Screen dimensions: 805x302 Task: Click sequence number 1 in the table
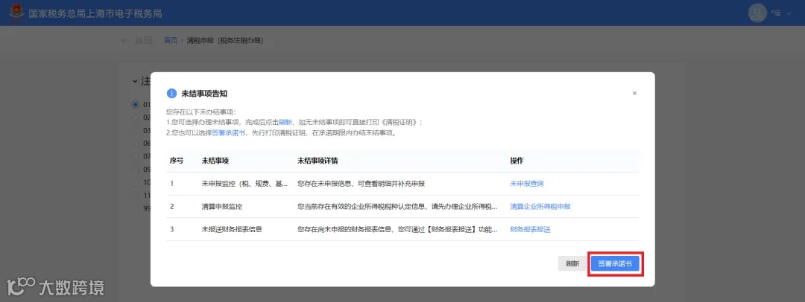[172, 184]
